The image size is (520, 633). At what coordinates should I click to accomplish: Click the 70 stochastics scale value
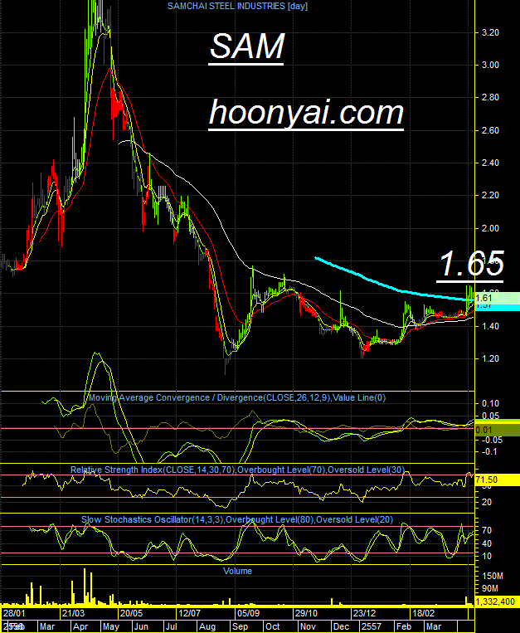tap(487, 530)
